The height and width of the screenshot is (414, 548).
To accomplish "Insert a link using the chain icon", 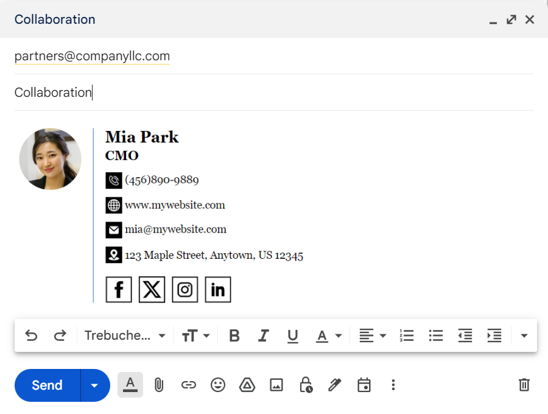I will [x=188, y=385].
